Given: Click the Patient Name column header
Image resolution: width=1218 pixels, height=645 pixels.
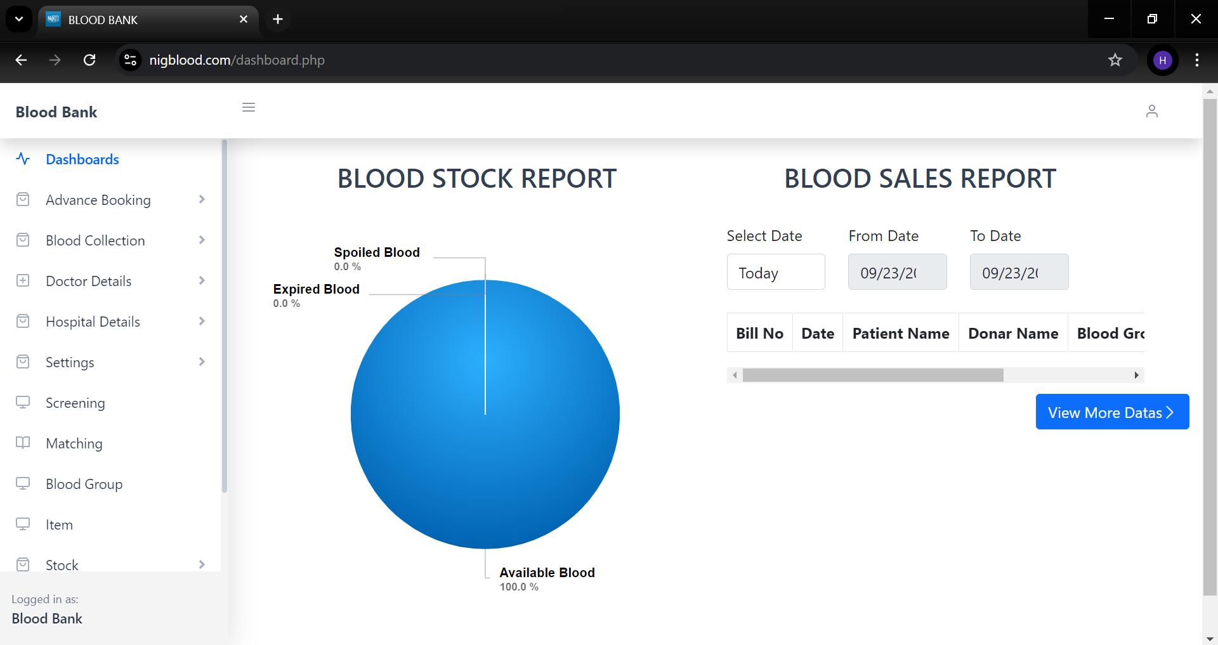Looking at the screenshot, I should coord(901,333).
